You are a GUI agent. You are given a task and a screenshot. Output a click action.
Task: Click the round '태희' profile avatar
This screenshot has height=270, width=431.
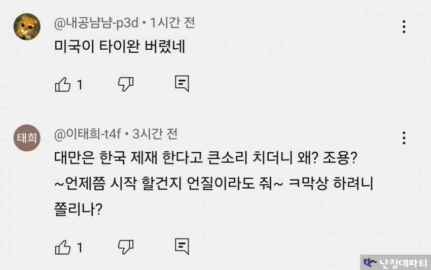click(27, 138)
